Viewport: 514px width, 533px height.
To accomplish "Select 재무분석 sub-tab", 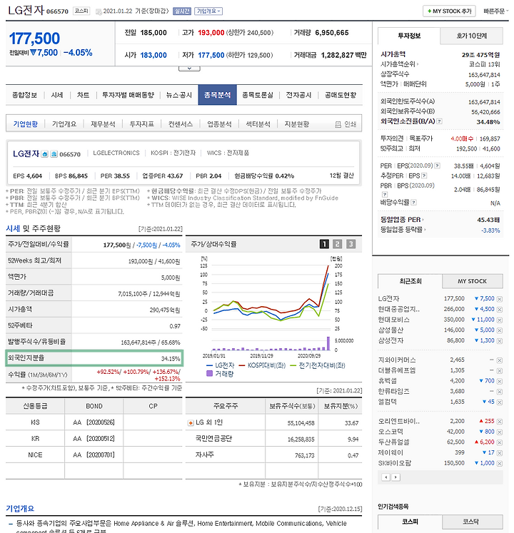I will tap(103, 124).
